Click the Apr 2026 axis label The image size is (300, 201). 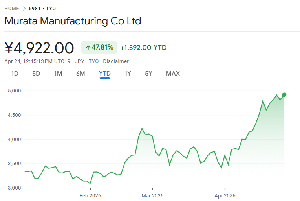pyautogui.click(x=225, y=195)
